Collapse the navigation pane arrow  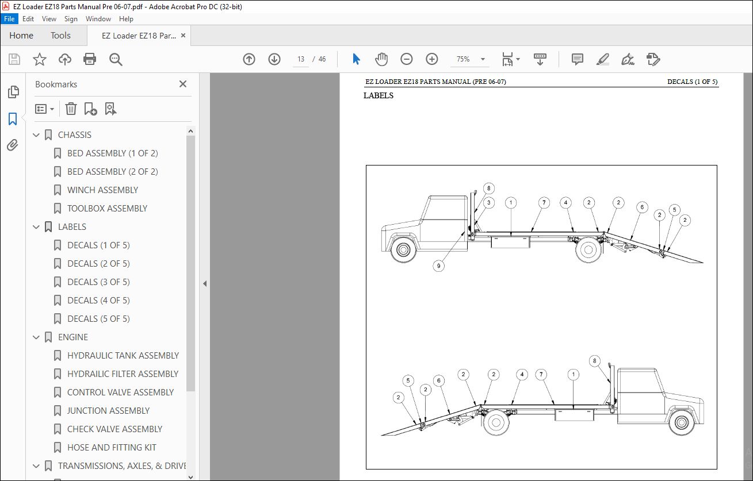[x=204, y=283]
